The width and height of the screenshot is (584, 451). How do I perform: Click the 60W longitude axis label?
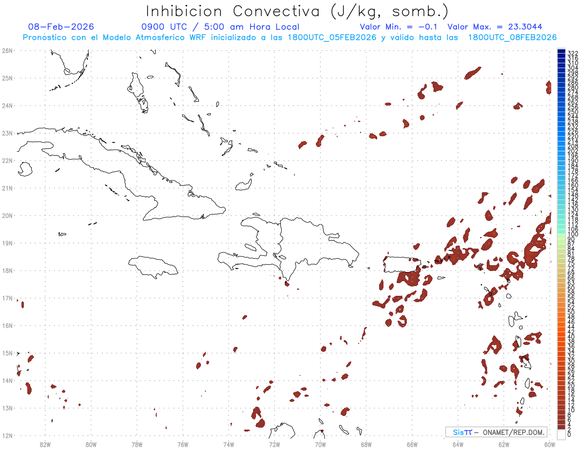(550, 444)
